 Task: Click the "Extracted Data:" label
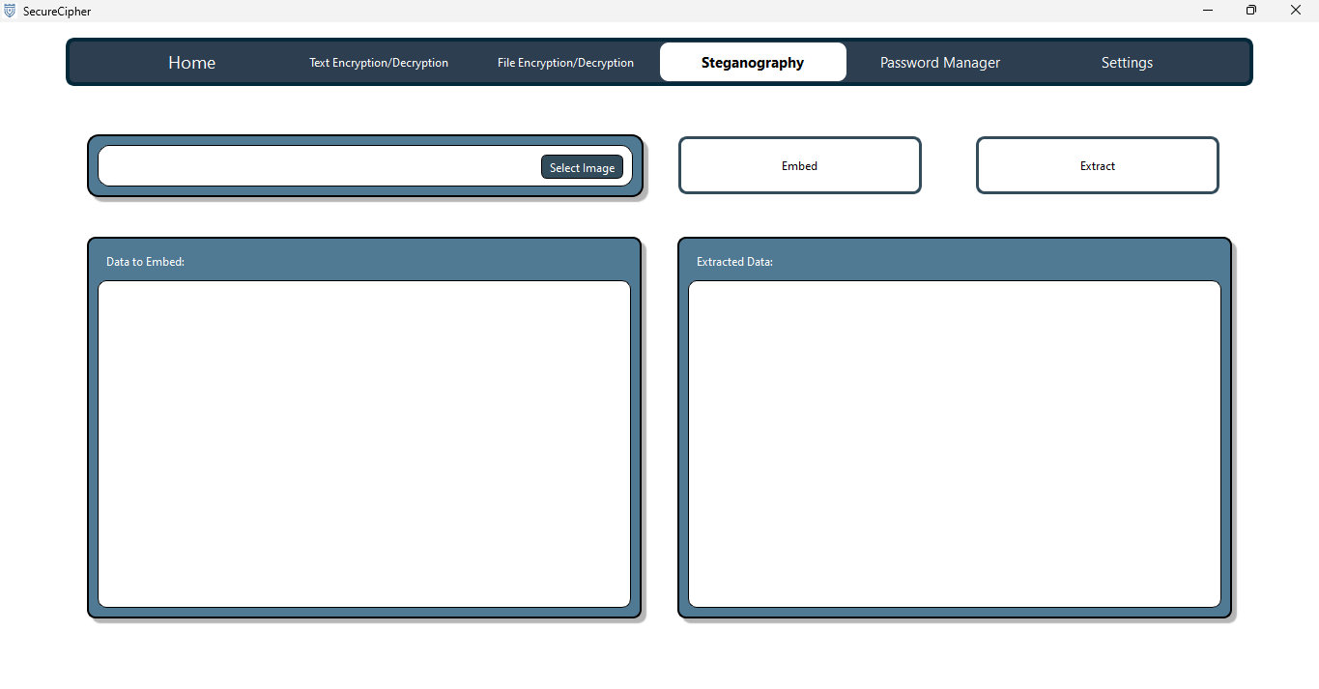click(x=734, y=262)
